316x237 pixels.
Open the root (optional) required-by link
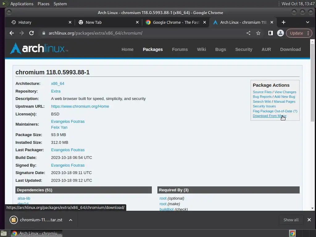163,198
